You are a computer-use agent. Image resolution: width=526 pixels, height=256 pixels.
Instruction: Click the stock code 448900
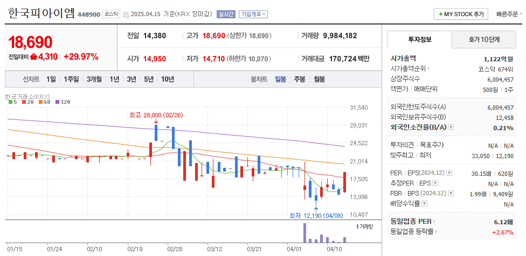[89, 15]
